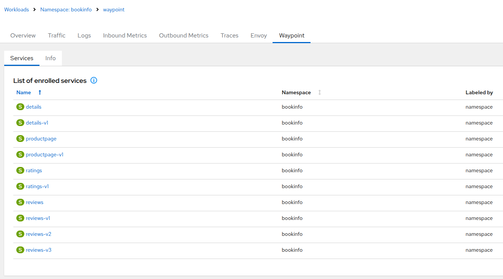The height and width of the screenshot is (279, 503).
Task: Click the S service badge beside ratings
Action: (x=20, y=170)
